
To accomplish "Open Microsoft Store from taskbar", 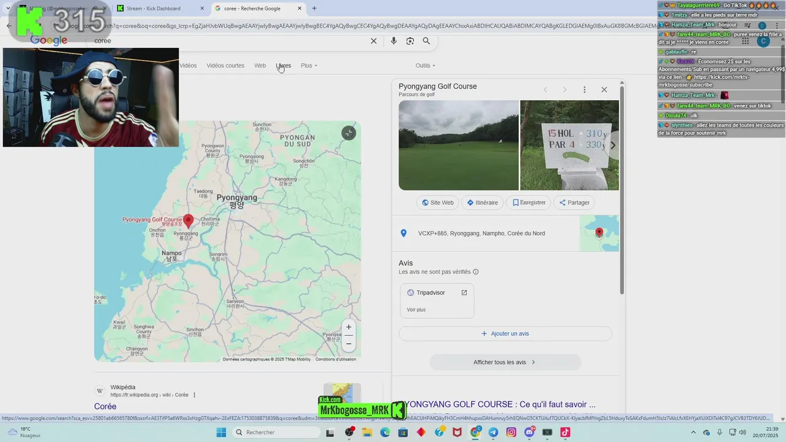I will [x=403, y=432].
